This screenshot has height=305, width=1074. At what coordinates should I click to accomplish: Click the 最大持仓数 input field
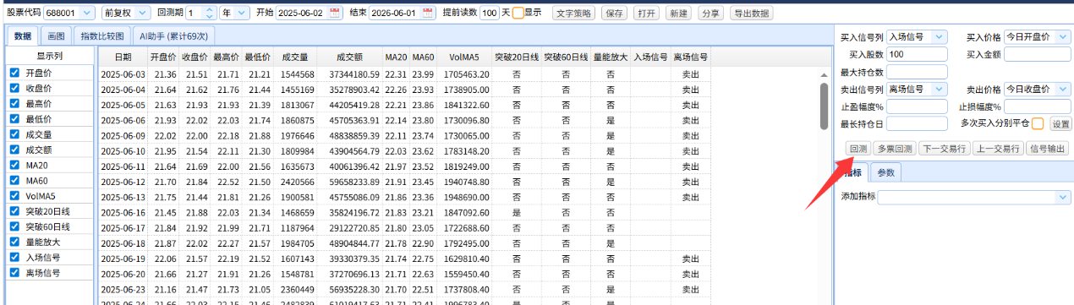coord(917,72)
